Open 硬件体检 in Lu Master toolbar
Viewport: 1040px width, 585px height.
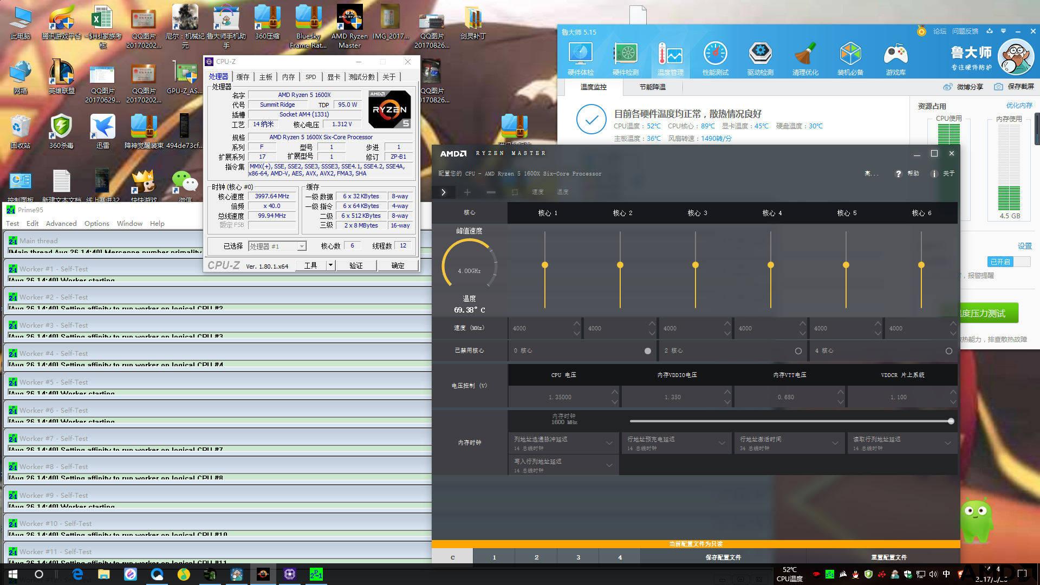(x=580, y=58)
